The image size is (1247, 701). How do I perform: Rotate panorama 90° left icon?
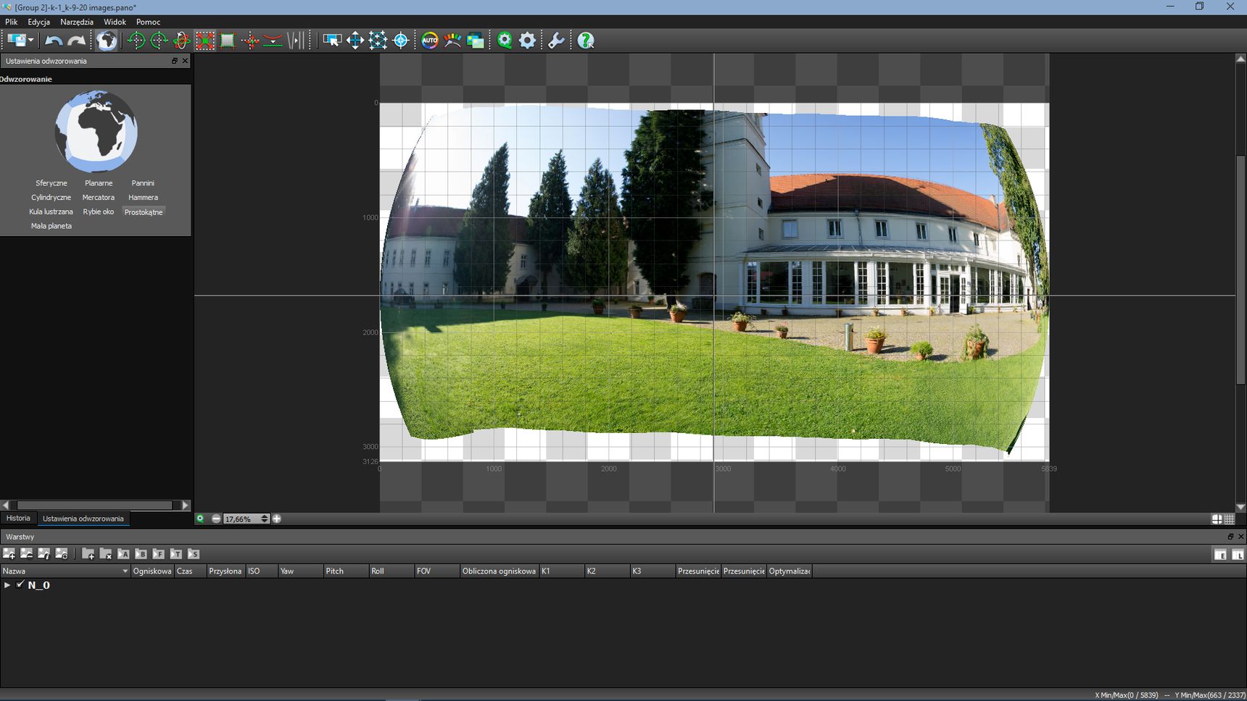click(x=136, y=41)
